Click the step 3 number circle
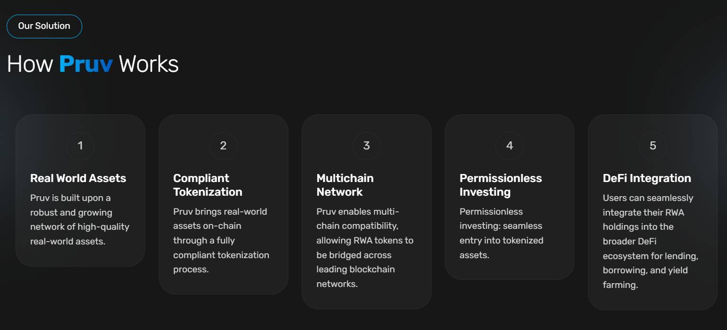The height and width of the screenshot is (330, 727). tap(366, 146)
